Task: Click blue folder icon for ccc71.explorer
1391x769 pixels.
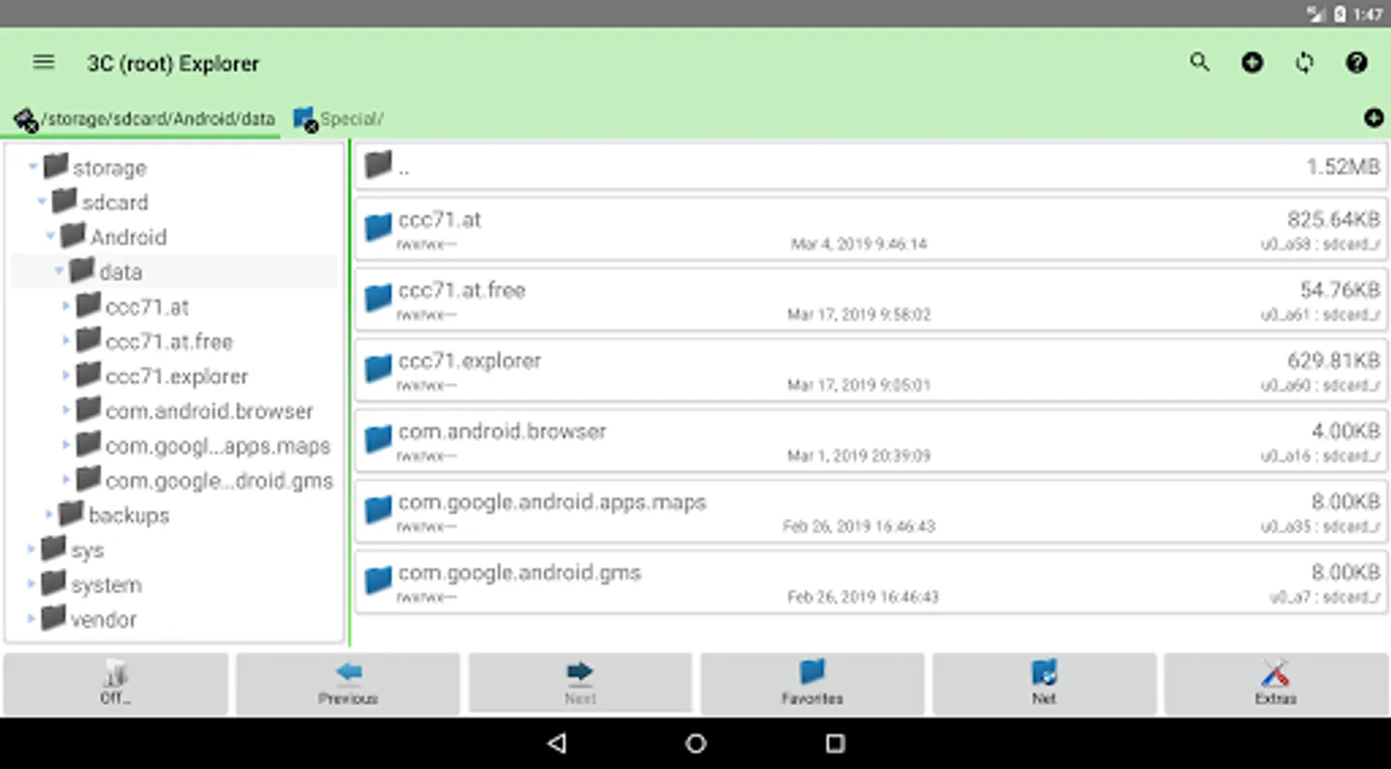Action: (378, 368)
